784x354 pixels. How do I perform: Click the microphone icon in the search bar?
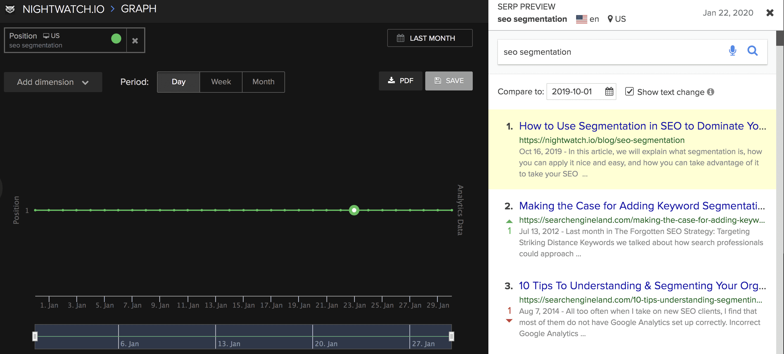point(732,51)
